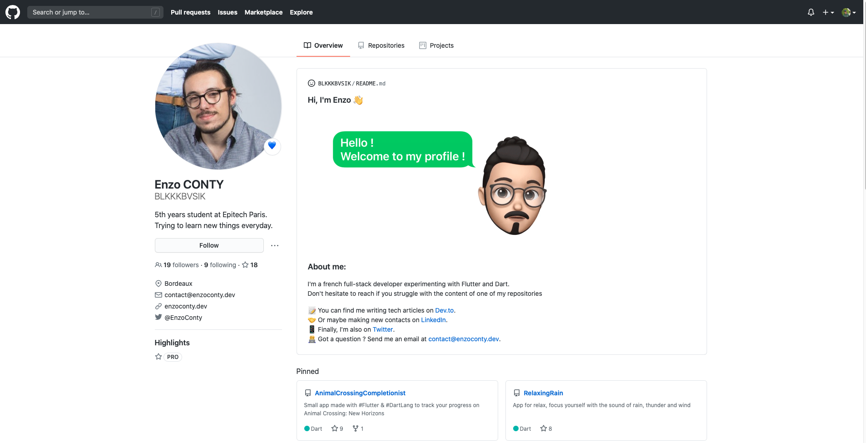Open the Twitter link in About me
The image size is (866, 443).
[383, 329]
